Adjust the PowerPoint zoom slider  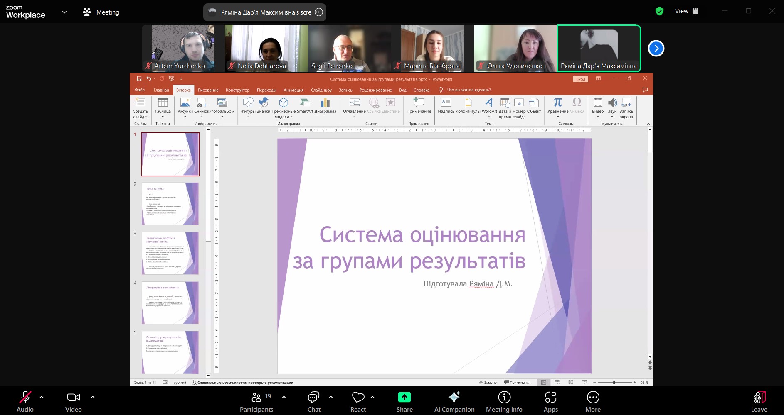[x=614, y=382]
